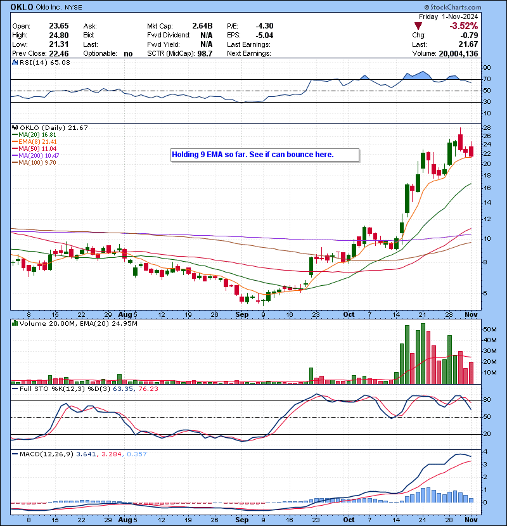The image size is (507, 526).
Task: Click the High price 24.80
Action: [x=59, y=35]
